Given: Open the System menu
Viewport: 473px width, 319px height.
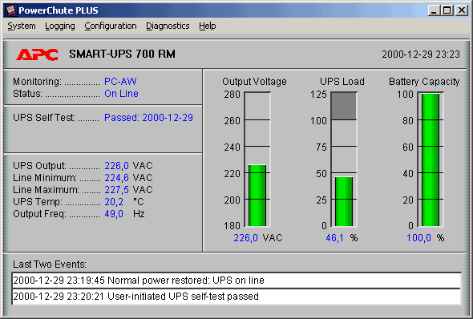Looking at the screenshot, I should coord(22,26).
